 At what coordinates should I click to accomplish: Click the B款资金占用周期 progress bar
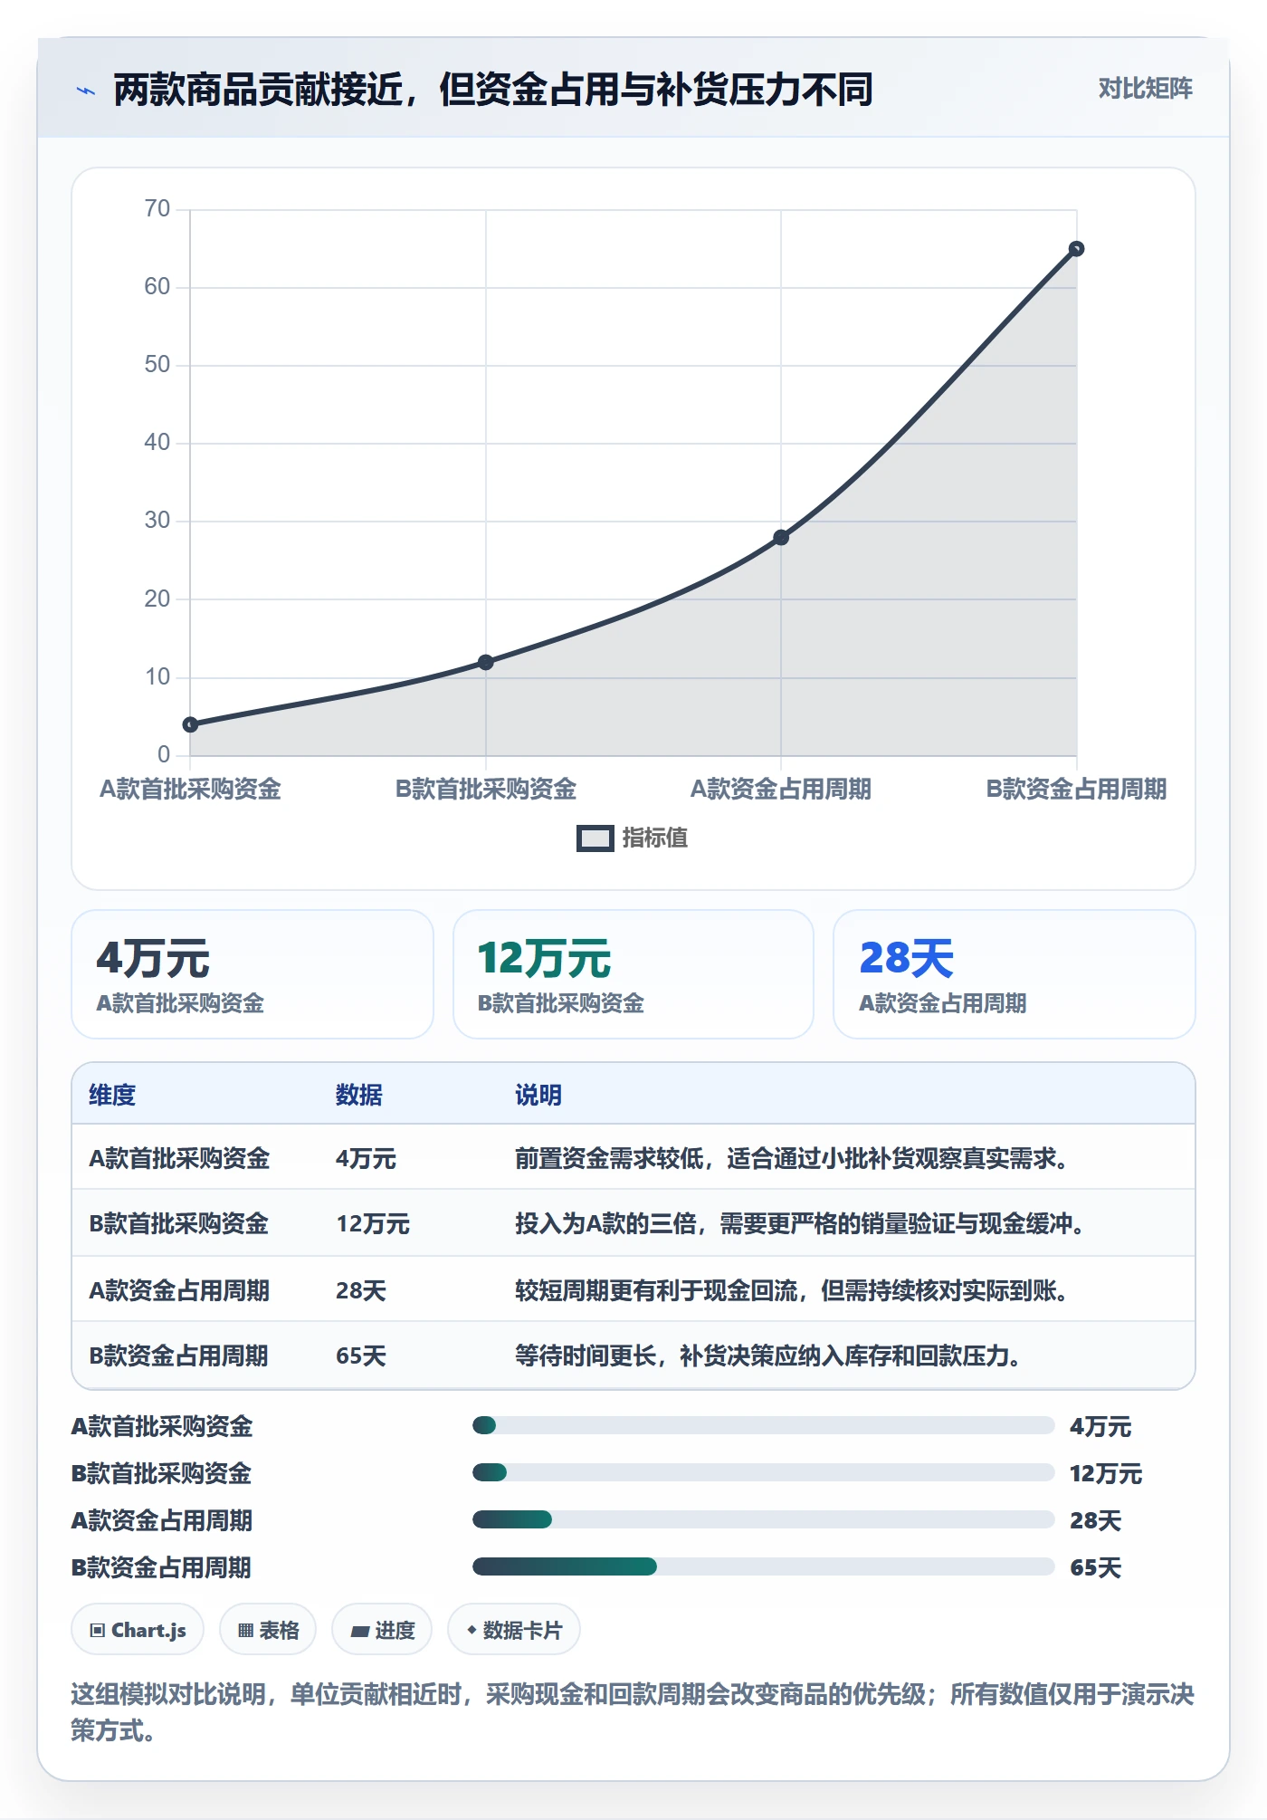pyautogui.click(x=764, y=1567)
